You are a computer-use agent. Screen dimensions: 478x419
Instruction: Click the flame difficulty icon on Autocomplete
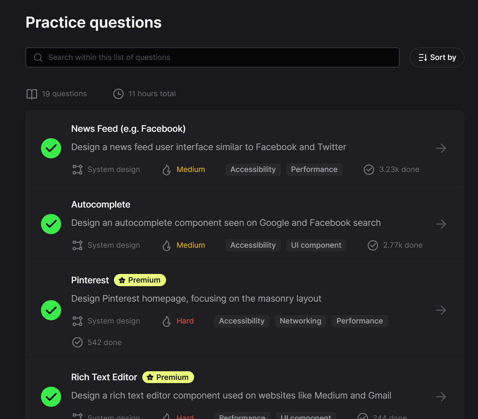pos(166,245)
